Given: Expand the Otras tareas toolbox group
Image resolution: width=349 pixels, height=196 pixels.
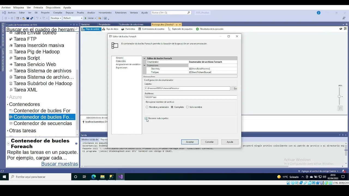Looking at the screenshot, I should point(8,131).
